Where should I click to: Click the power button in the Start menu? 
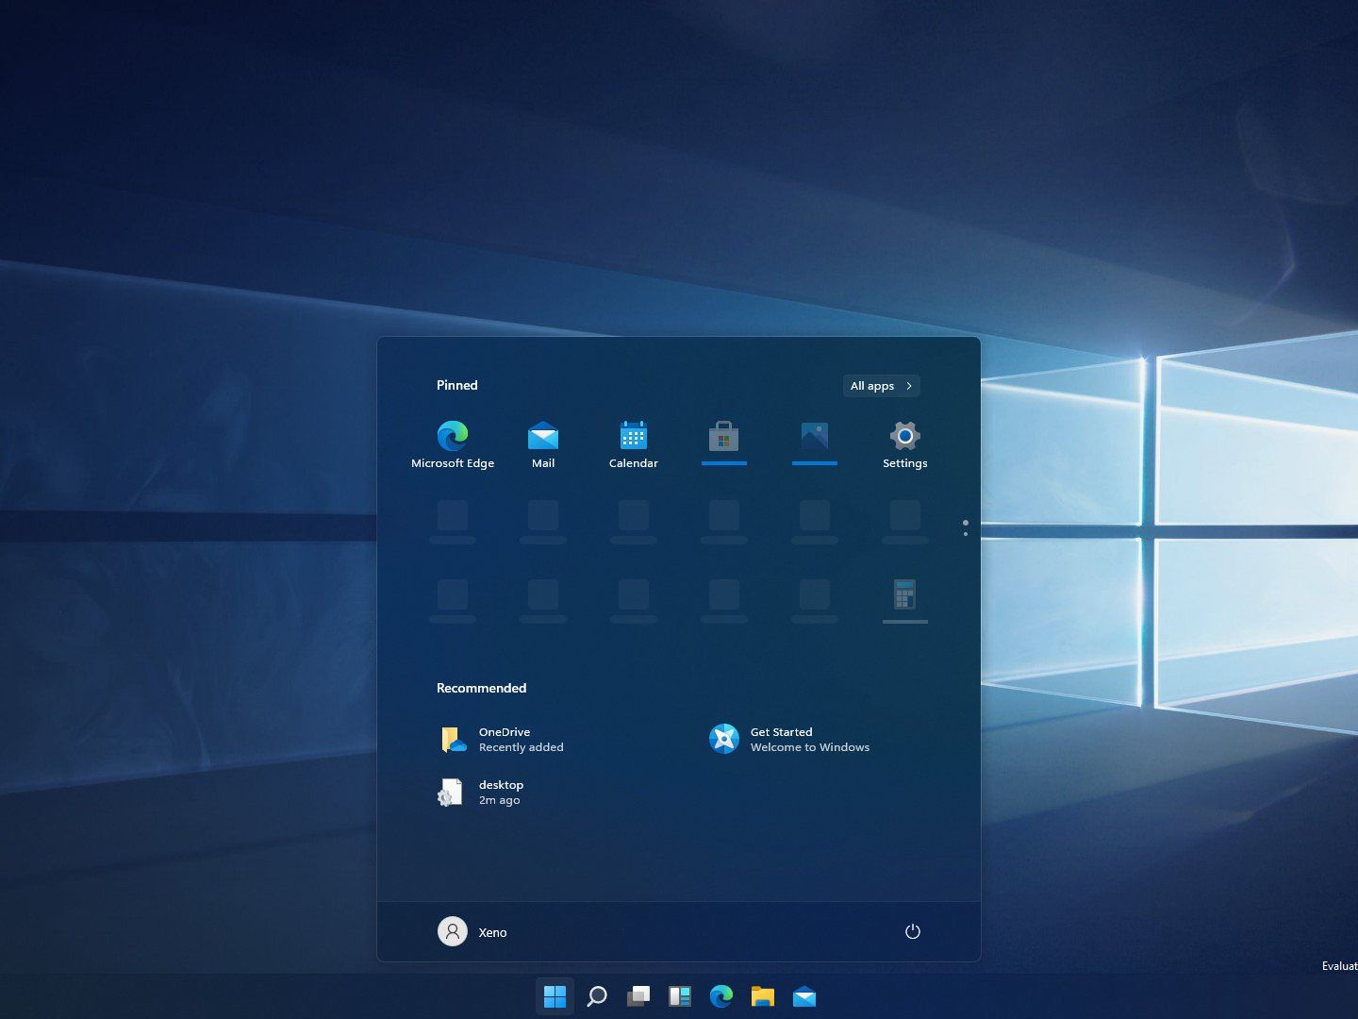click(912, 931)
